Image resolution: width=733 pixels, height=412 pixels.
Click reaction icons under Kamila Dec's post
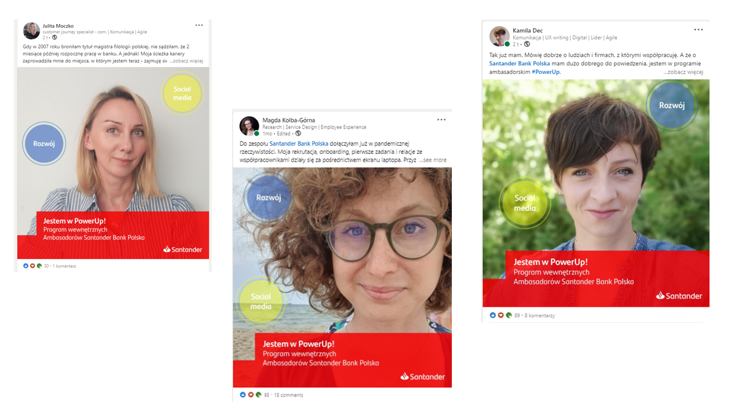(501, 315)
